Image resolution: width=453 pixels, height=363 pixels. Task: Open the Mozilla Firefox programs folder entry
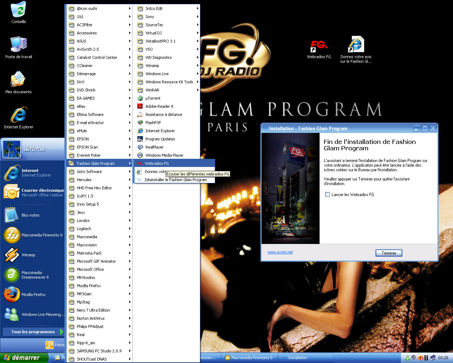click(x=99, y=286)
